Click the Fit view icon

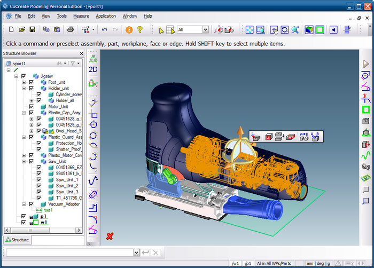[x=250, y=30]
